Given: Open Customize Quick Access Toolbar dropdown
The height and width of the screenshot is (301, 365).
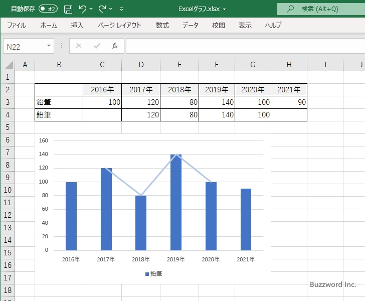Looking at the screenshot, I should coord(121,9).
